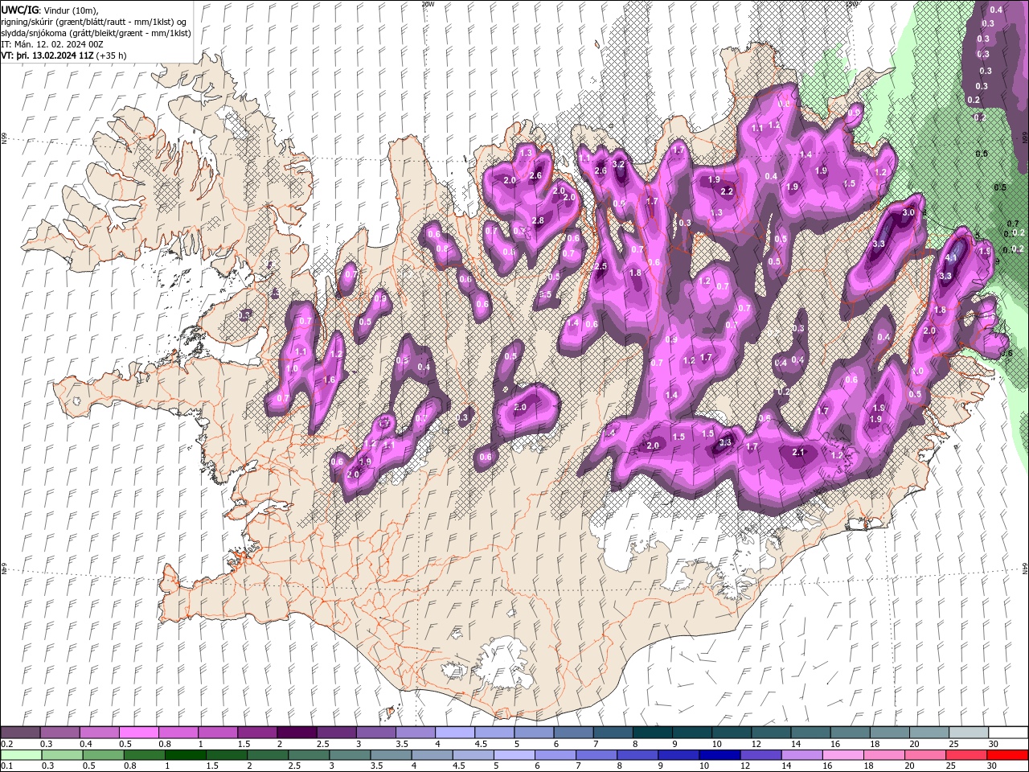The width and height of the screenshot is (1029, 772).
Task: Click the "3.5" label under the upper legend
Action: coord(402,744)
